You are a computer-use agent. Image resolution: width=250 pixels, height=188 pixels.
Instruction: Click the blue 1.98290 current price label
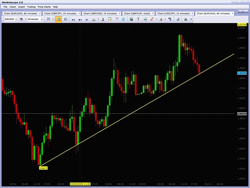[242, 73]
